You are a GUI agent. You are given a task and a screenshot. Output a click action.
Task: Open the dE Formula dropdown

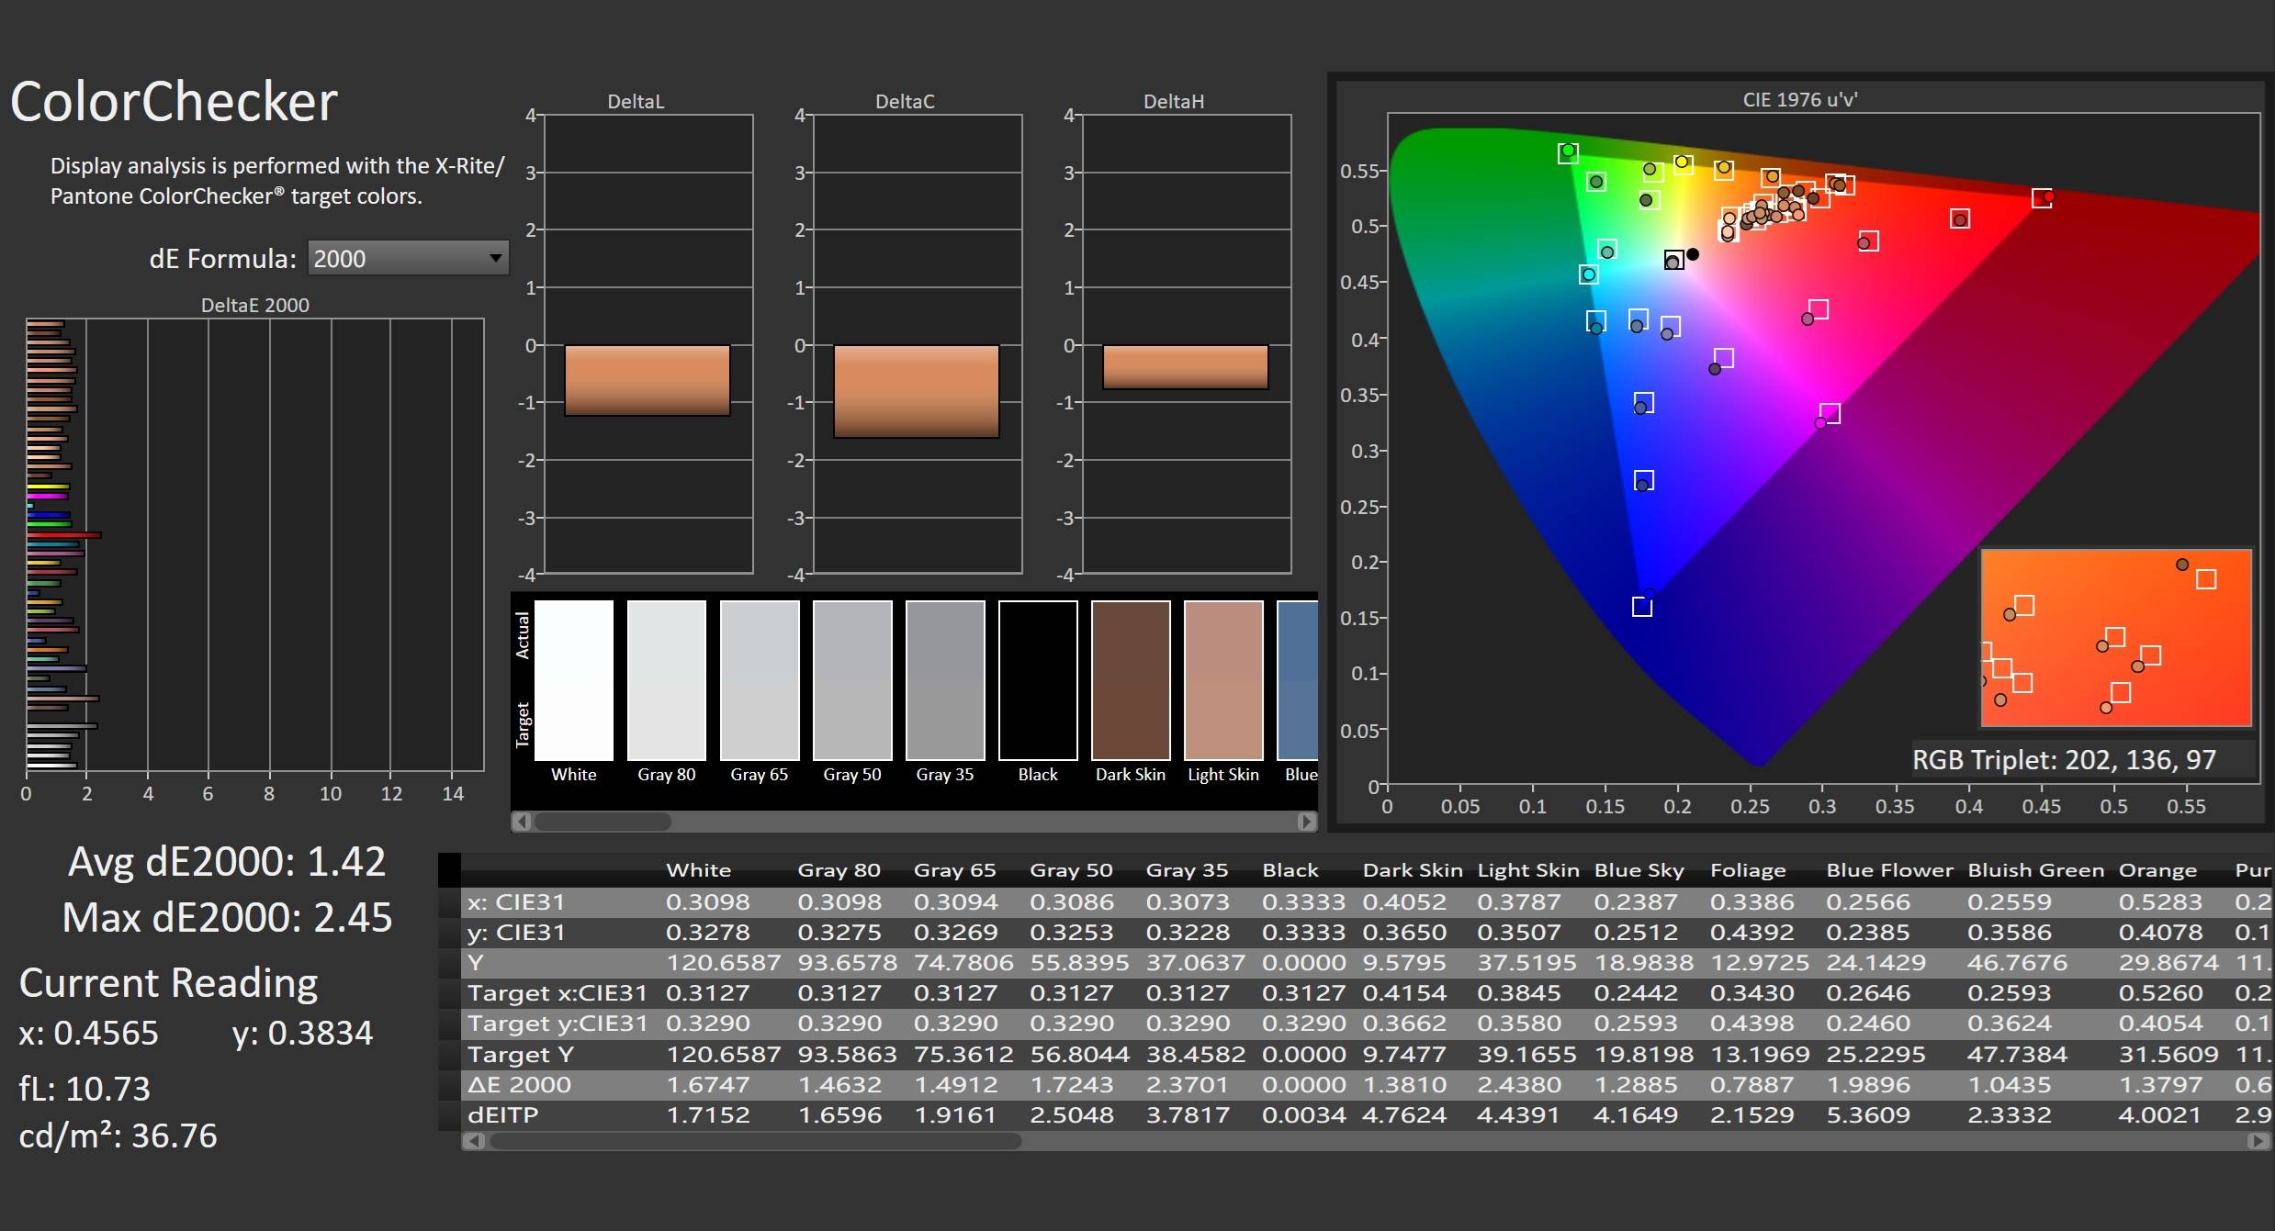click(407, 259)
